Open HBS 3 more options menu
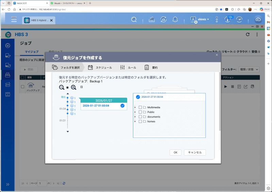 (x=257, y=34)
